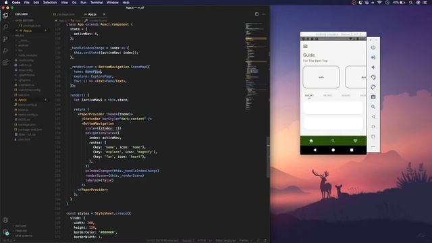Select the first underlined tab in the Guide app
Viewport: 432px width, 243px height.
(x=309, y=96)
